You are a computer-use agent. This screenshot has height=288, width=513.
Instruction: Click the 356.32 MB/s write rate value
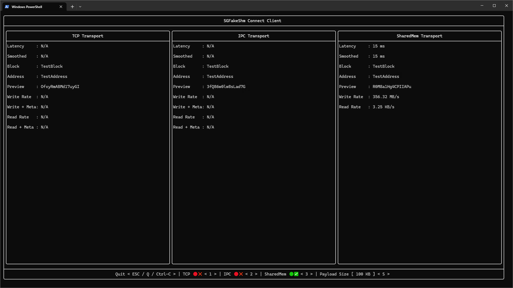coord(386,97)
